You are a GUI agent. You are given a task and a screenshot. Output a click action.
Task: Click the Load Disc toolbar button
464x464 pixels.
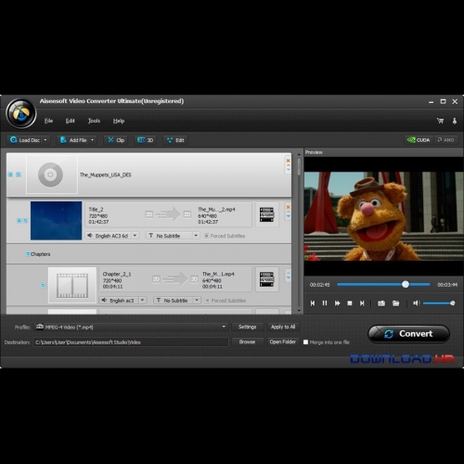(25, 140)
